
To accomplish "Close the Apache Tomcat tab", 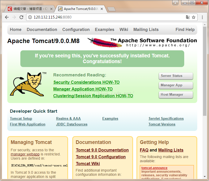I will pyautogui.click(x=102, y=9).
